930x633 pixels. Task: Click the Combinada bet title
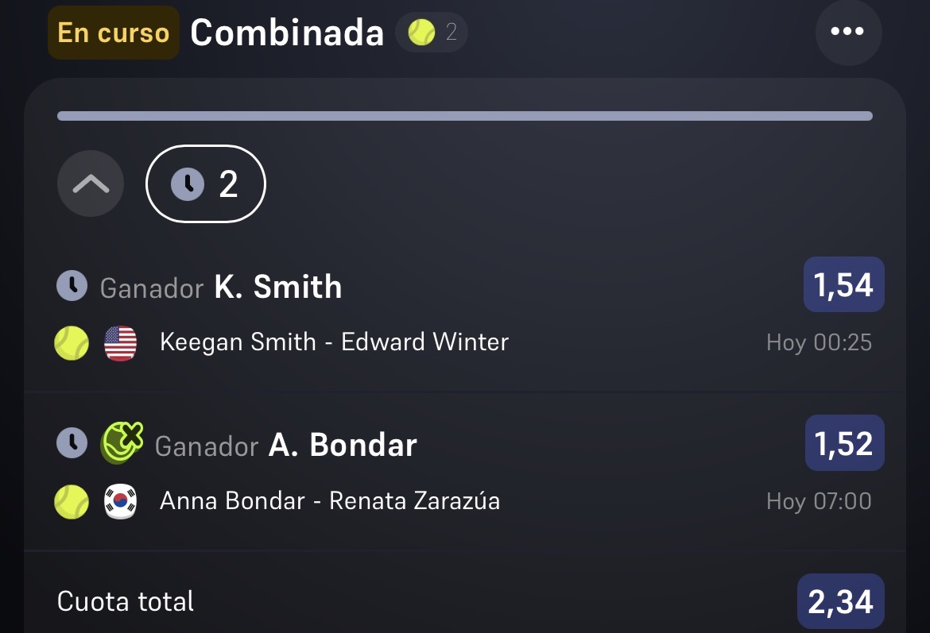coord(287,32)
